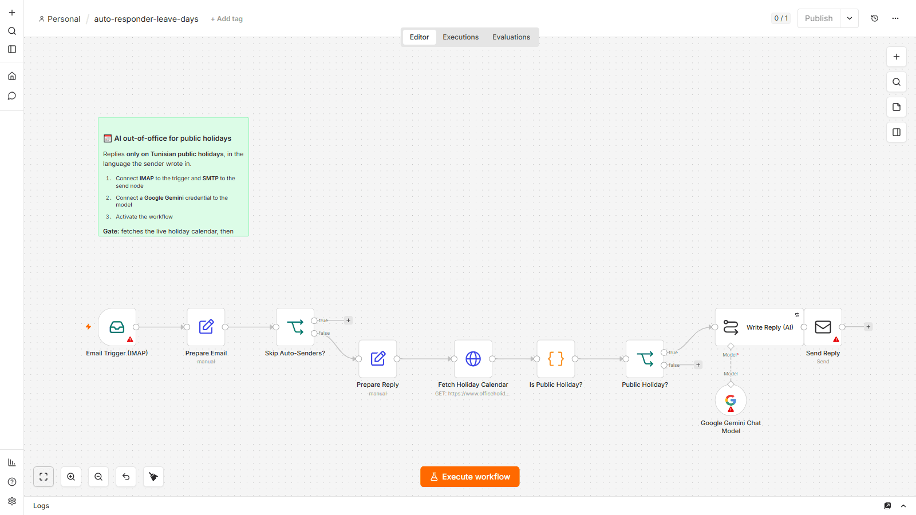Viewport: 916px width, 515px height.
Task: Open the workflow more options menu
Action: pos(895,18)
